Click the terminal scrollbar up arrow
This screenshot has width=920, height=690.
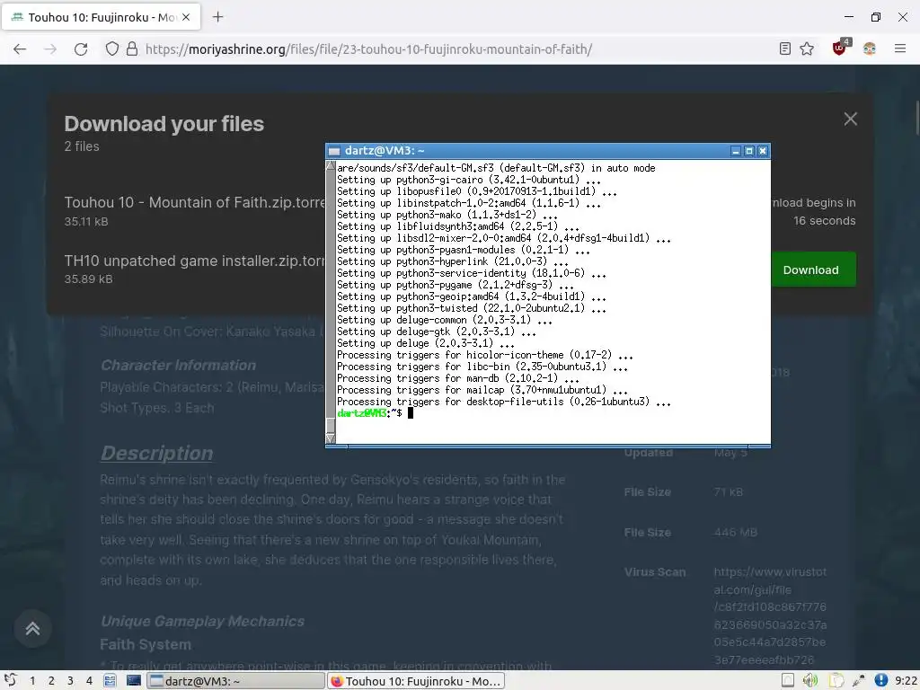point(331,166)
